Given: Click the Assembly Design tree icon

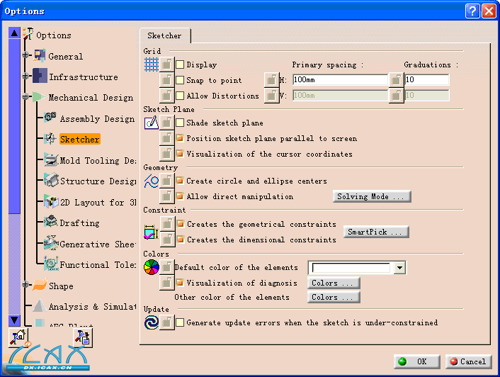Looking at the screenshot, I should tap(50, 118).
